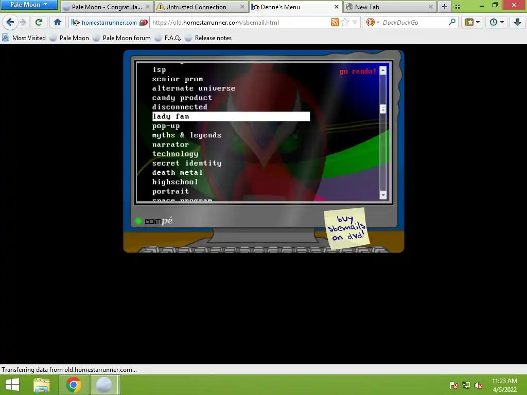
Task: Switch to the Untrusted Connection tab
Action: pos(196,7)
